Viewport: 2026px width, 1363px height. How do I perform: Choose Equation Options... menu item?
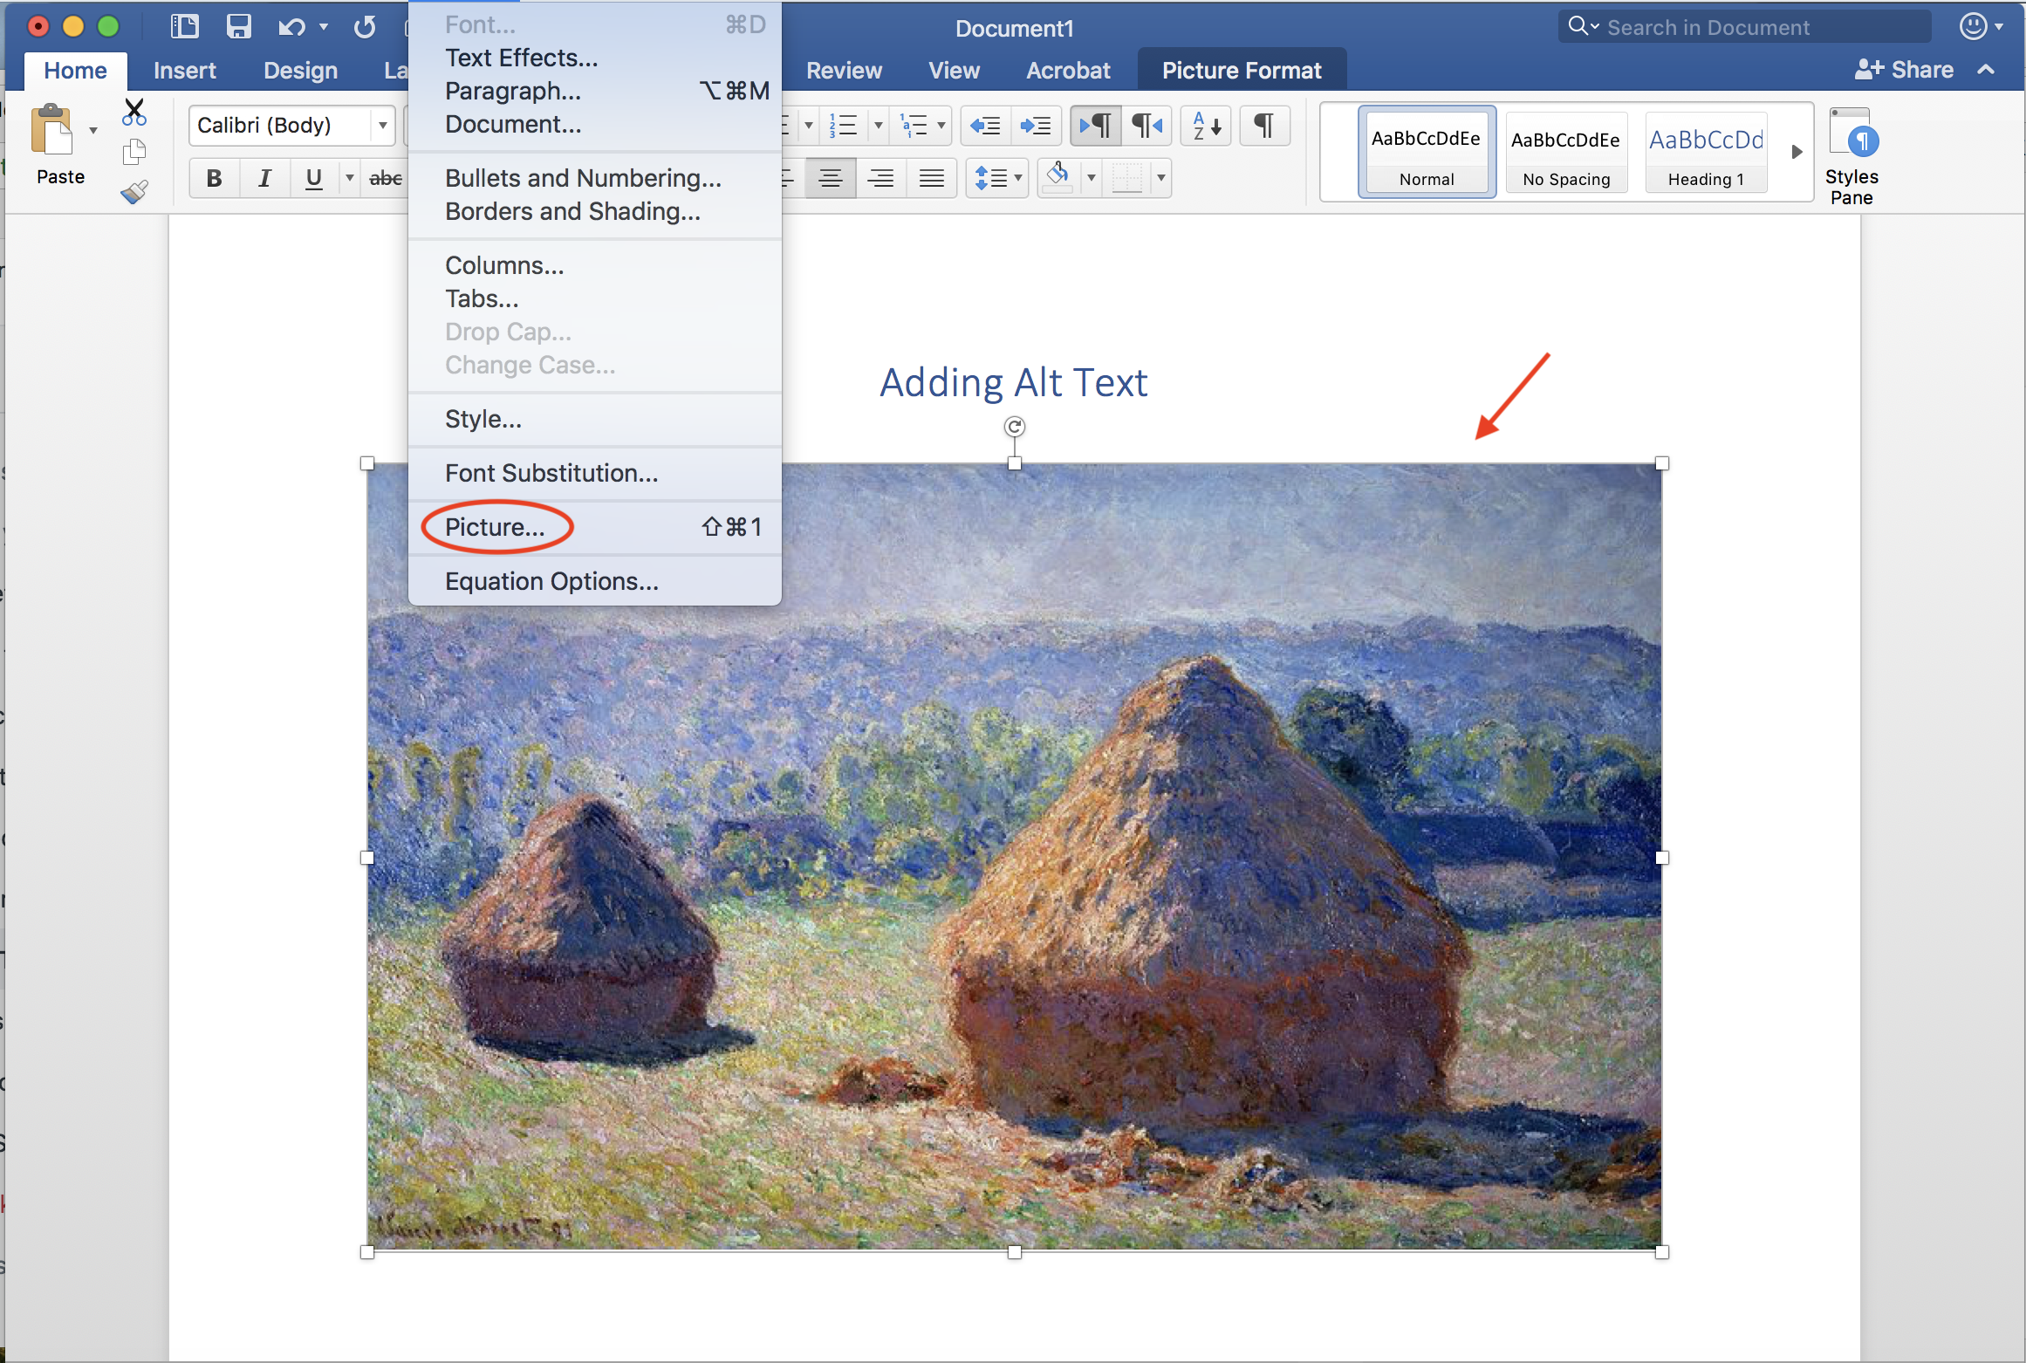pos(595,581)
